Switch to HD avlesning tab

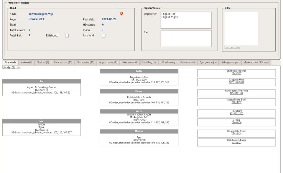tap(168, 62)
